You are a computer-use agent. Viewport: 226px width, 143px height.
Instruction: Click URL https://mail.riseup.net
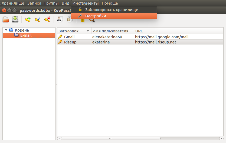(x=156, y=42)
